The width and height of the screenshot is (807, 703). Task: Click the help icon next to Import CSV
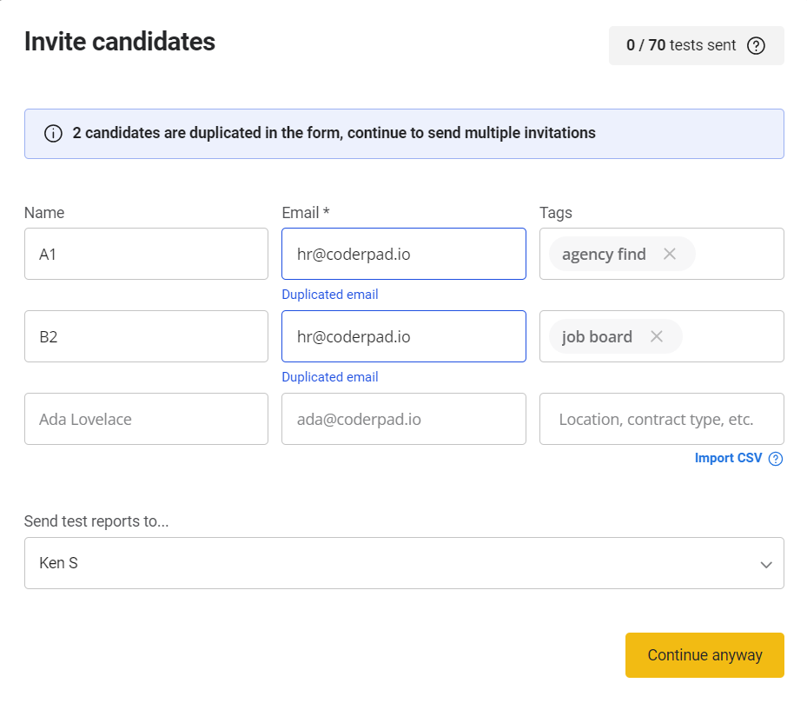point(776,459)
